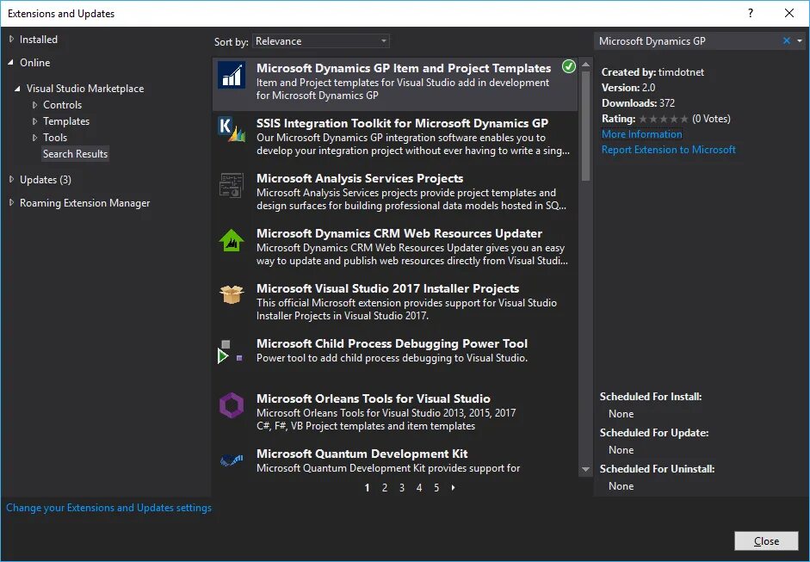Select the Installed category label

[x=39, y=40]
